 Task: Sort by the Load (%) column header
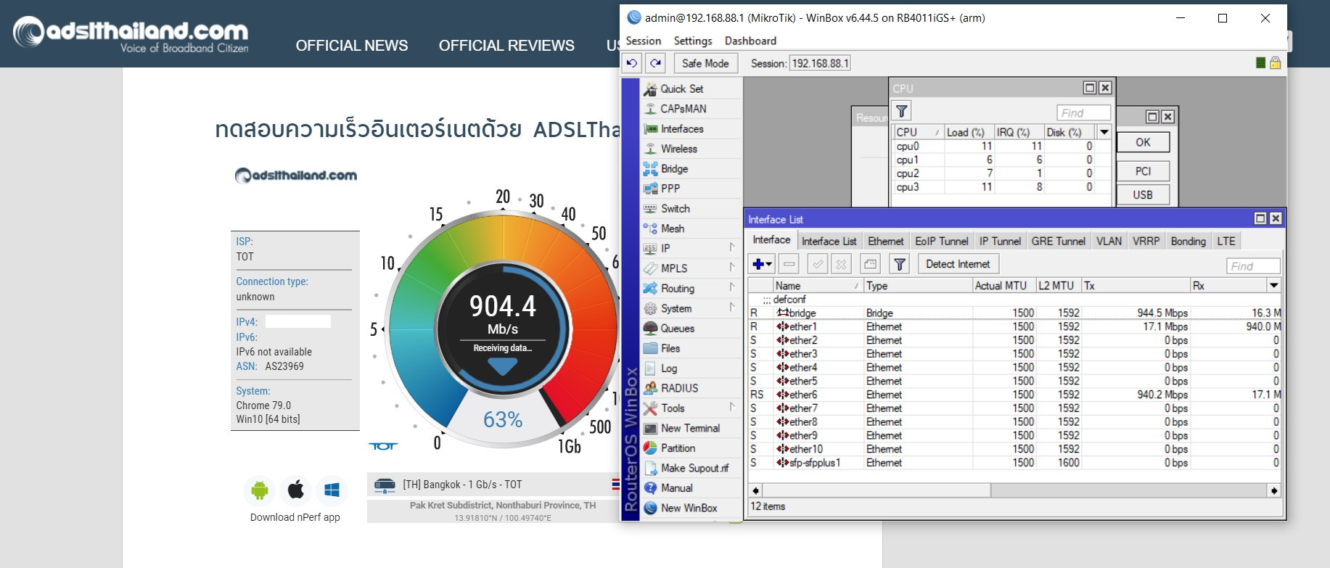969,132
